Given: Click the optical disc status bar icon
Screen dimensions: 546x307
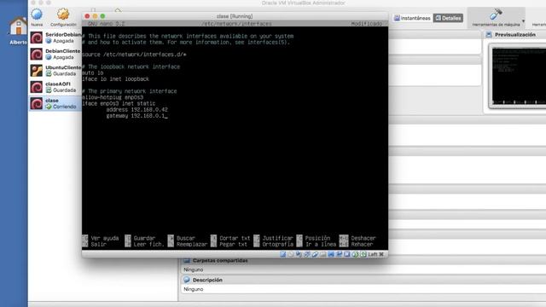Looking at the screenshot, I should point(291,254).
